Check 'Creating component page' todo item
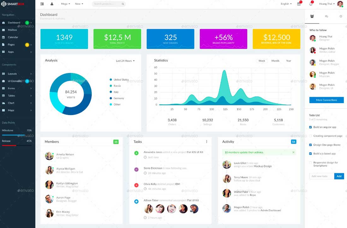The height and width of the screenshot is (228, 347). (311, 136)
